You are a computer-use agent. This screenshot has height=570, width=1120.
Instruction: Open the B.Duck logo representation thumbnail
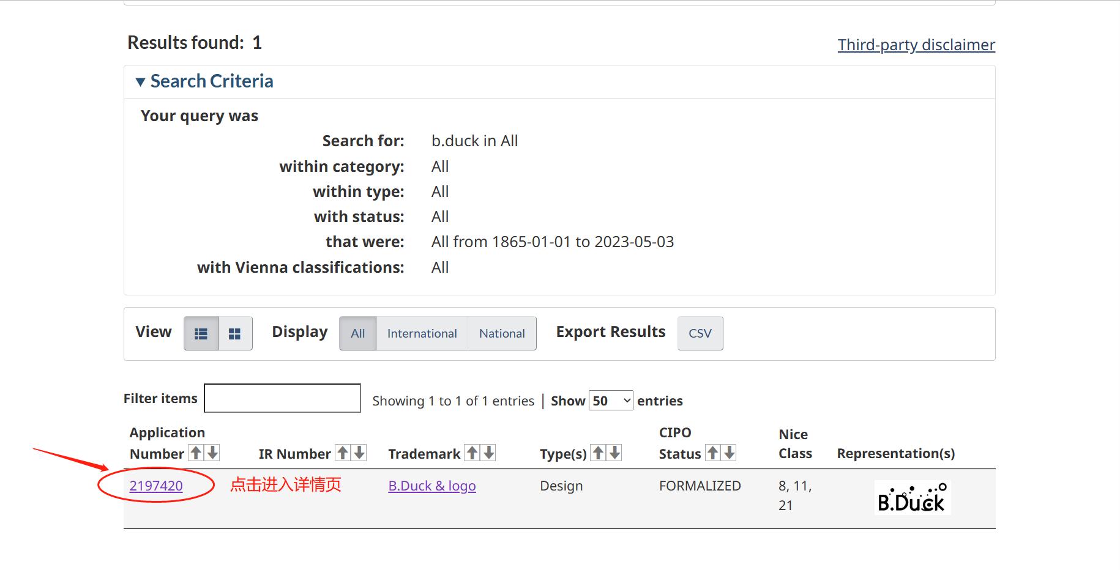pos(912,497)
